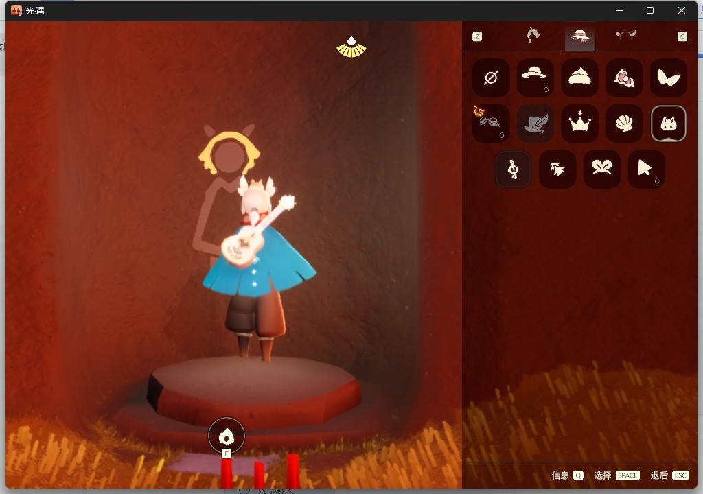Image resolution: width=703 pixels, height=494 pixels.
Task: Click 选择 select button with SPACE key
Action: point(616,475)
